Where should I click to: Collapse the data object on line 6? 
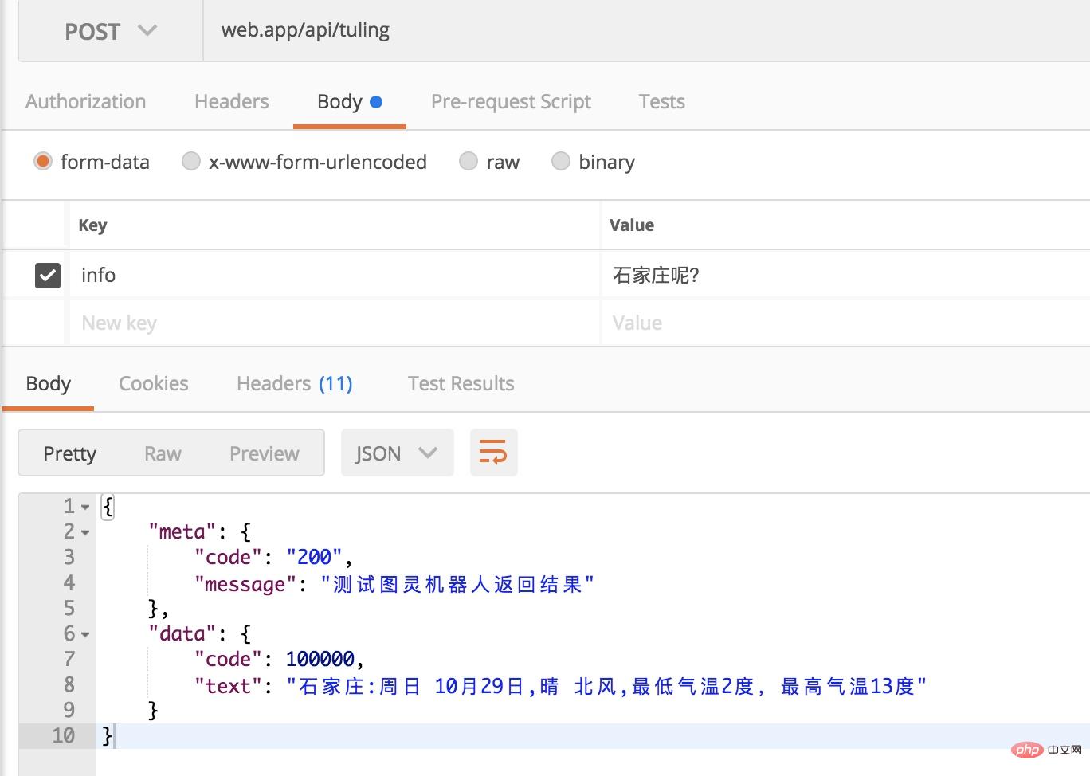point(85,635)
